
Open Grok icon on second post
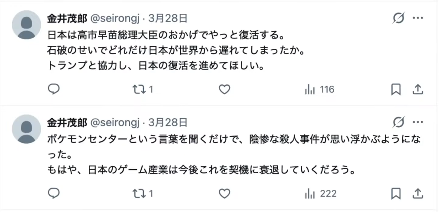[398, 122]
